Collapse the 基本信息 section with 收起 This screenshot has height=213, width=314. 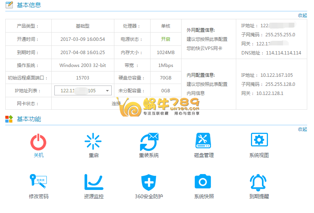point(302,16)
